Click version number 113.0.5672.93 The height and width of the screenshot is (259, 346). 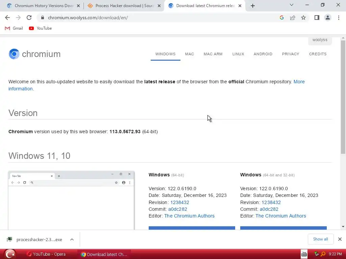coord(125,132)
